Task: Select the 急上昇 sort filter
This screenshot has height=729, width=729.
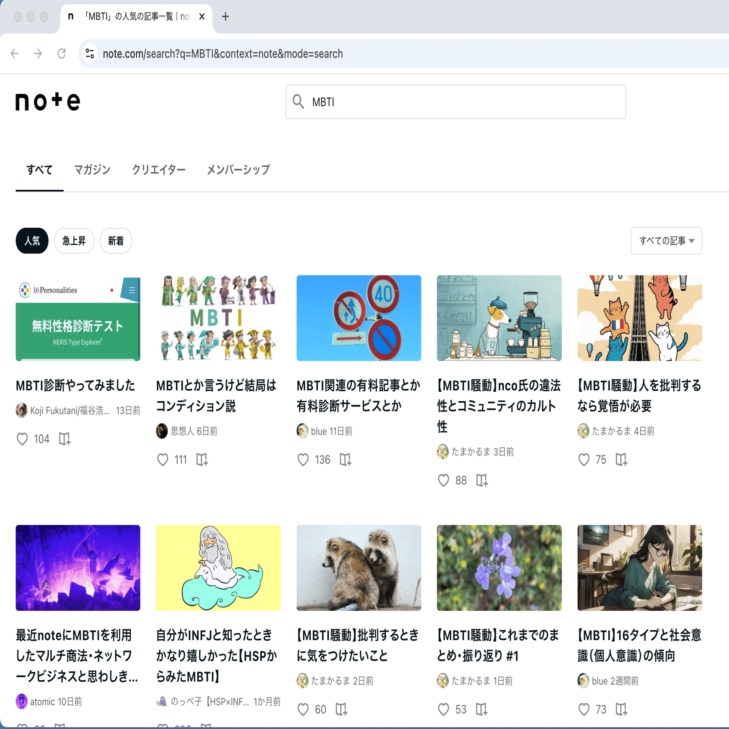Action: 74,241
